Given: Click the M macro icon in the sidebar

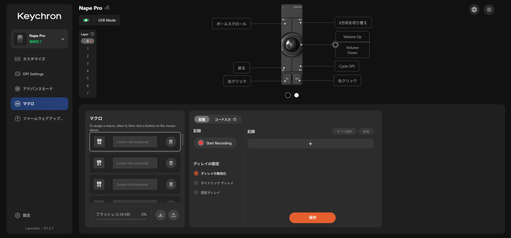Looking at the screenshot, I should [x=18, y=104].
